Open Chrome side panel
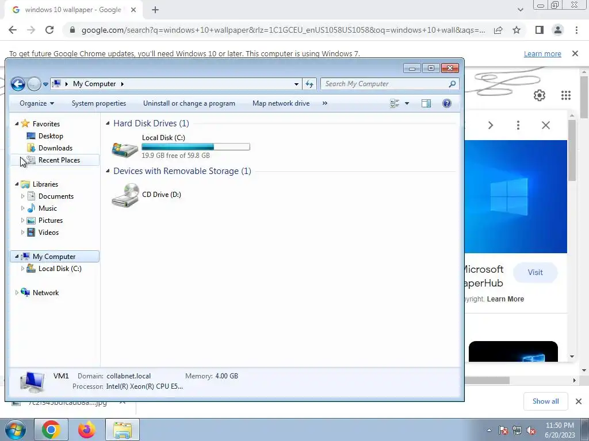Viewport: 589px width, 441px height. [x=540, y=30]
